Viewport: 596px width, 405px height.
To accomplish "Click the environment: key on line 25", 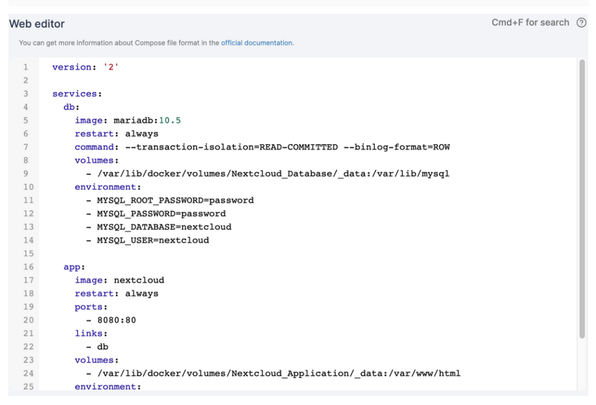I will (108, 386).
